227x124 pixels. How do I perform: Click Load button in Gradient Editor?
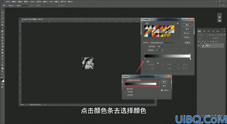coord(187,33)
